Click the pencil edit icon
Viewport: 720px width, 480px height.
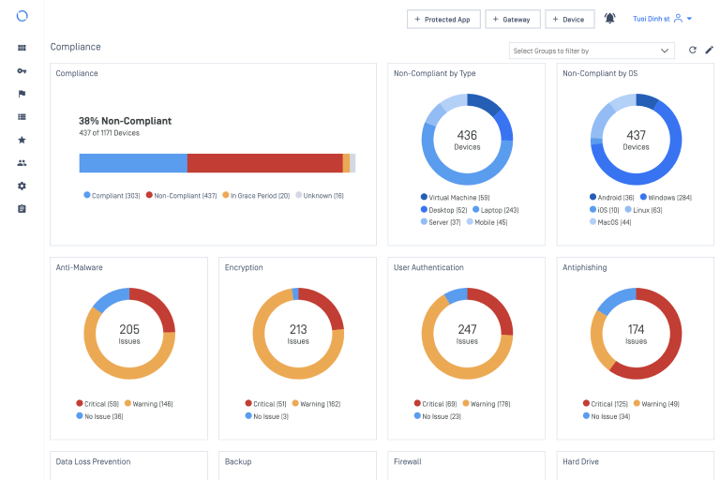709,50
